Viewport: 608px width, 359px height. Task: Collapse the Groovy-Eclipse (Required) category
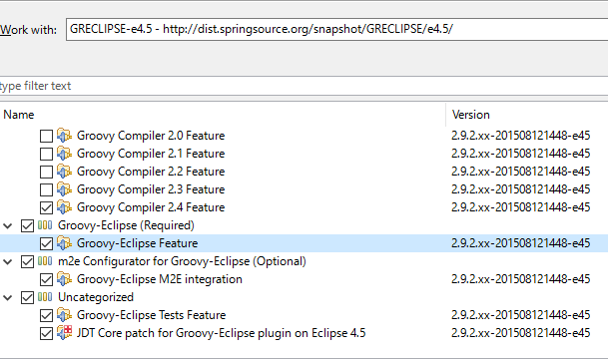click(7, 225)
